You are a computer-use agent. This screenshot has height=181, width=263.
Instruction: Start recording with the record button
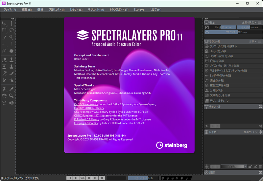coord(102,178)
